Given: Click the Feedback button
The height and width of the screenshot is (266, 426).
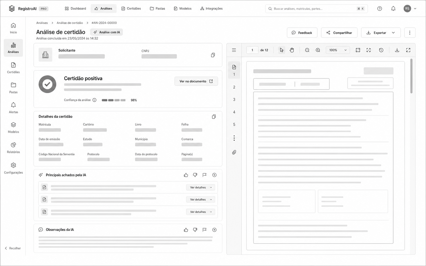Looking at the screenshot, I should [x=302, y=33].
